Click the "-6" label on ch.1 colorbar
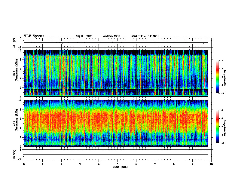The width and height of the screenshot is (238, 184). coord(222,60)
